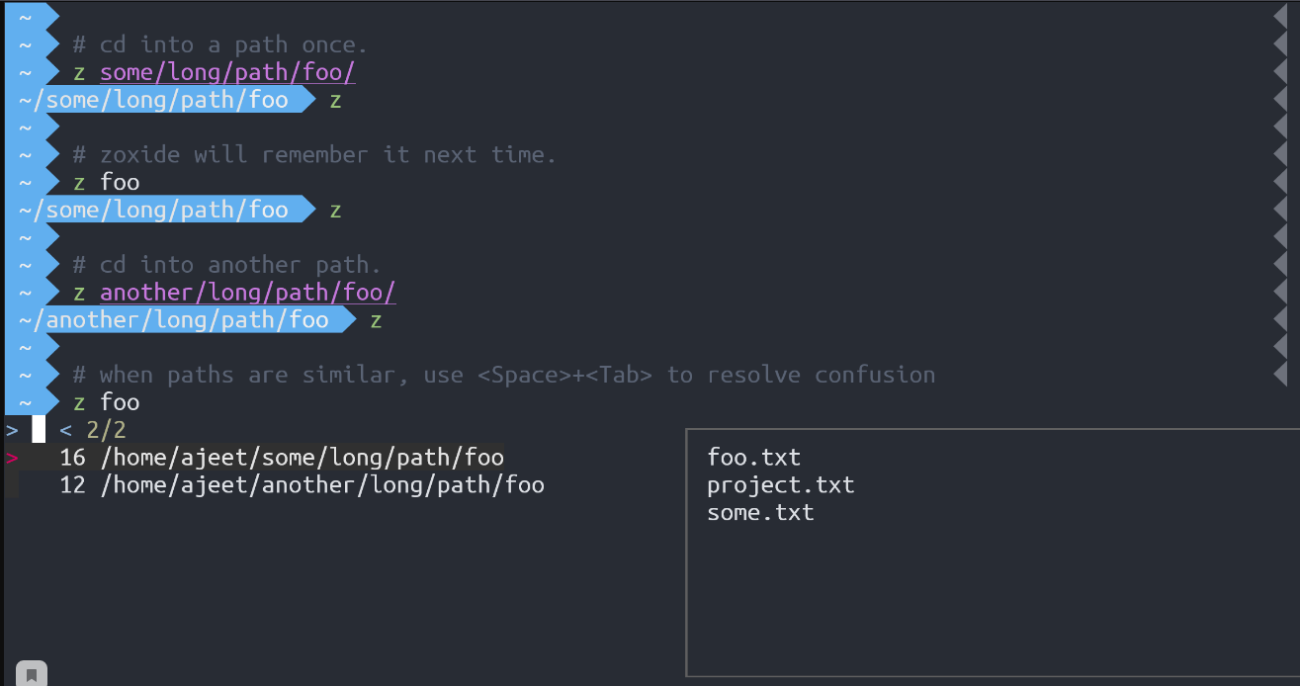Screen dimensions: 1300x686
Task: Click the right-edge arrow marker on the 'when paths are similar' line
Action: tap(1280, 375)
